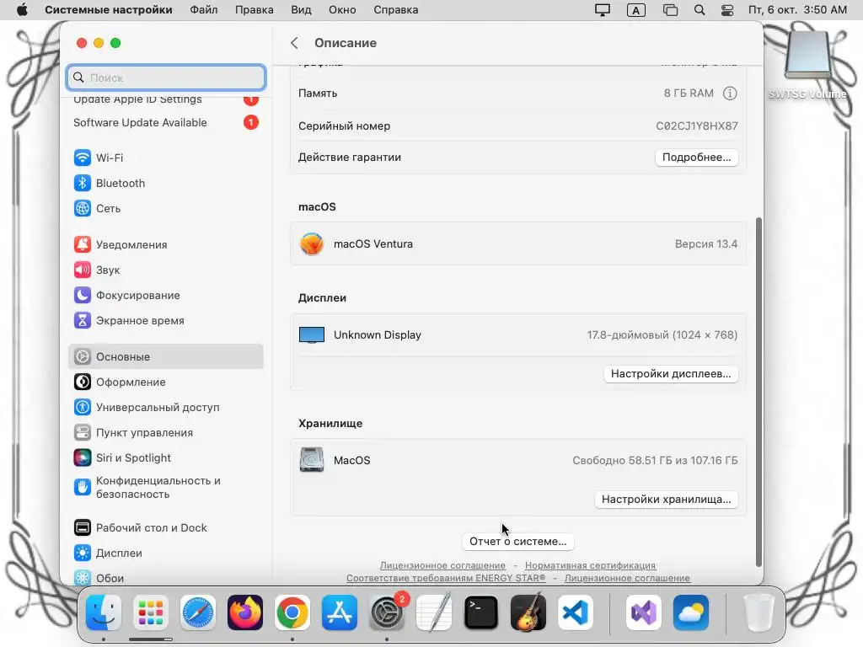Click Отчет о системе button

pos(518,542)
